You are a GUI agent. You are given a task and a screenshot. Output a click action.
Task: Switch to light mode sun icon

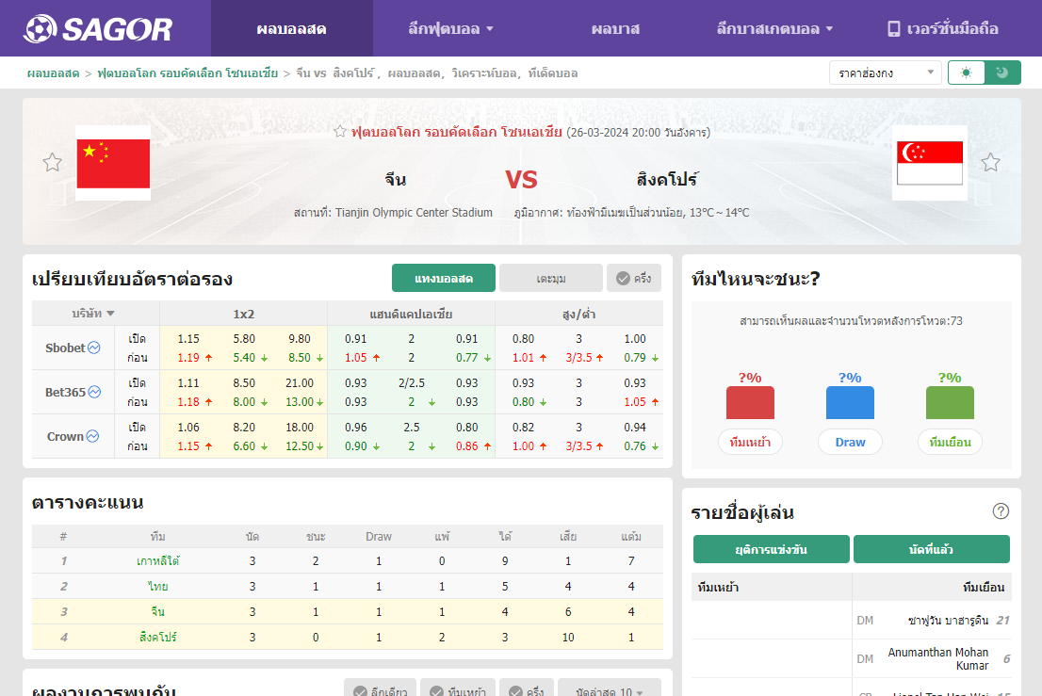coord(967,73)
